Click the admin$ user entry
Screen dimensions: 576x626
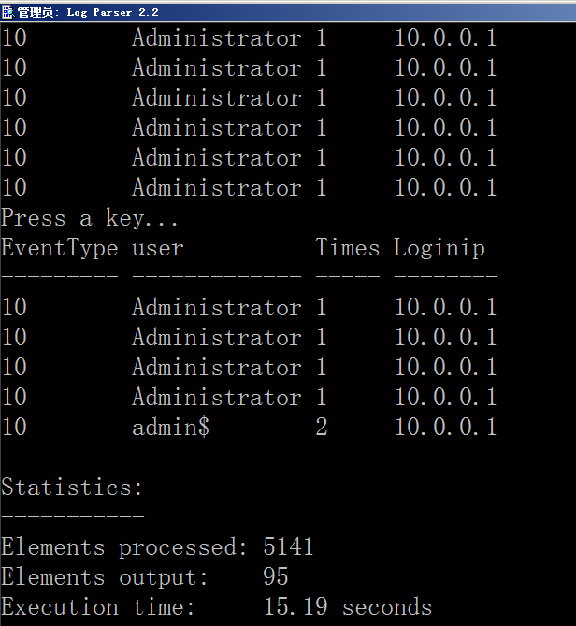pos(170,427)
